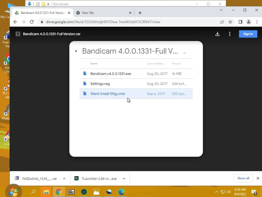This screenshot has height=197, width=262.
Task: Click the file icon for Bandicam.v4.0.0.1331.exe
Action: click(x=85, y=73)
